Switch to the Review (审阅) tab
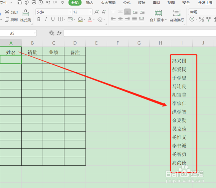216x188 pixels. (x=156, y=3)
